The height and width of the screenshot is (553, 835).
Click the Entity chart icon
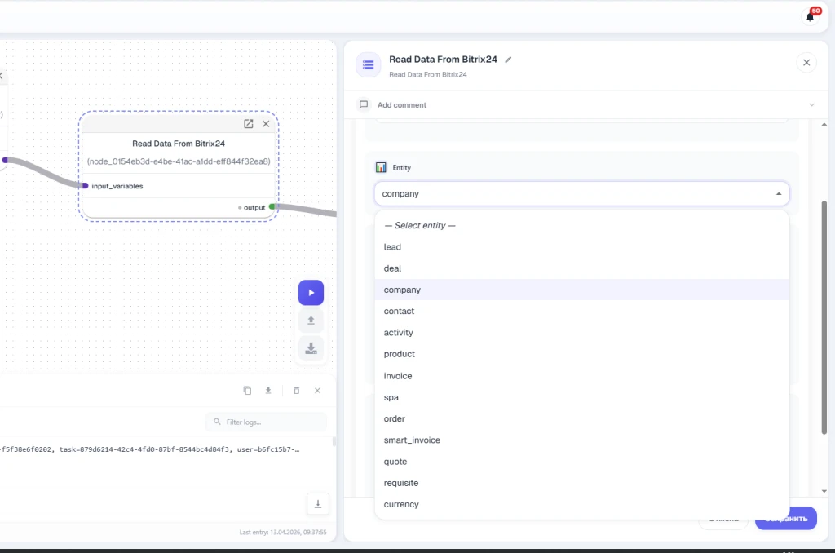point(381,168)
